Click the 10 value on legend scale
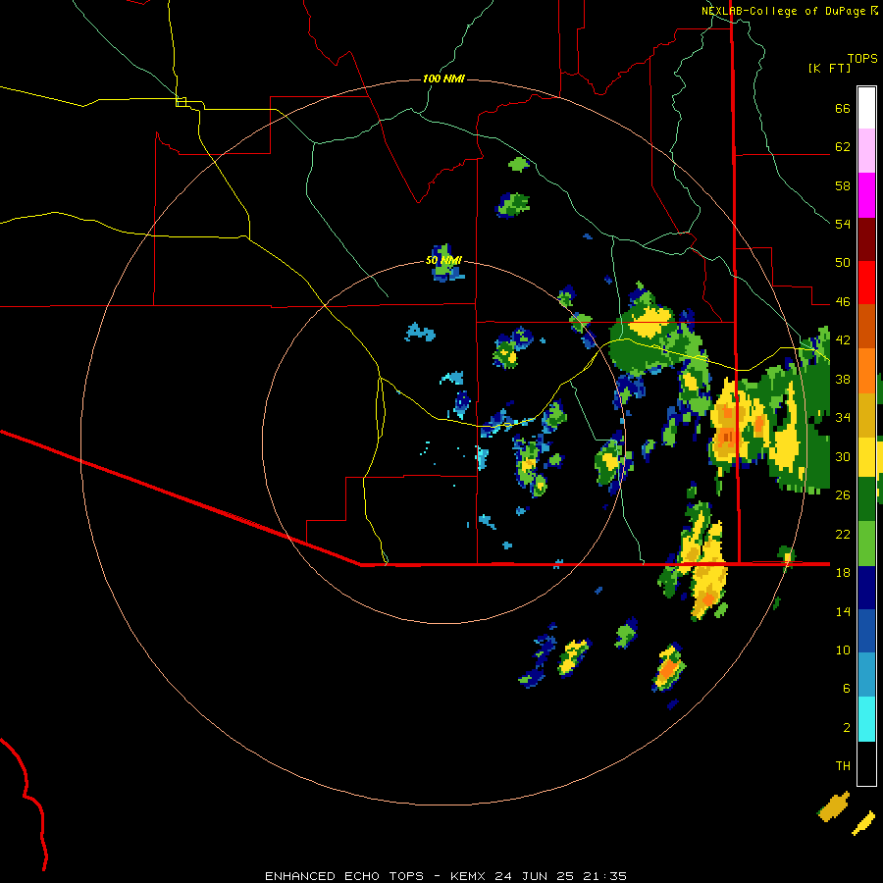The height and width of the screenshot is (883, 883). click(843, 649)
